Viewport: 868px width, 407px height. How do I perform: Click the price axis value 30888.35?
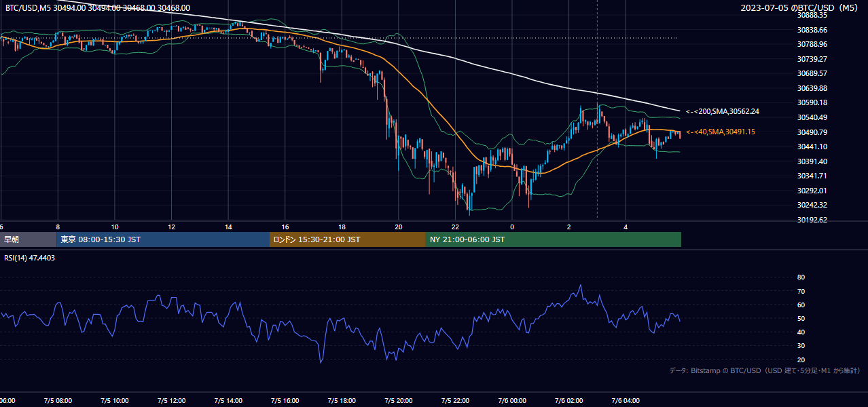click(x=812, y=15)
